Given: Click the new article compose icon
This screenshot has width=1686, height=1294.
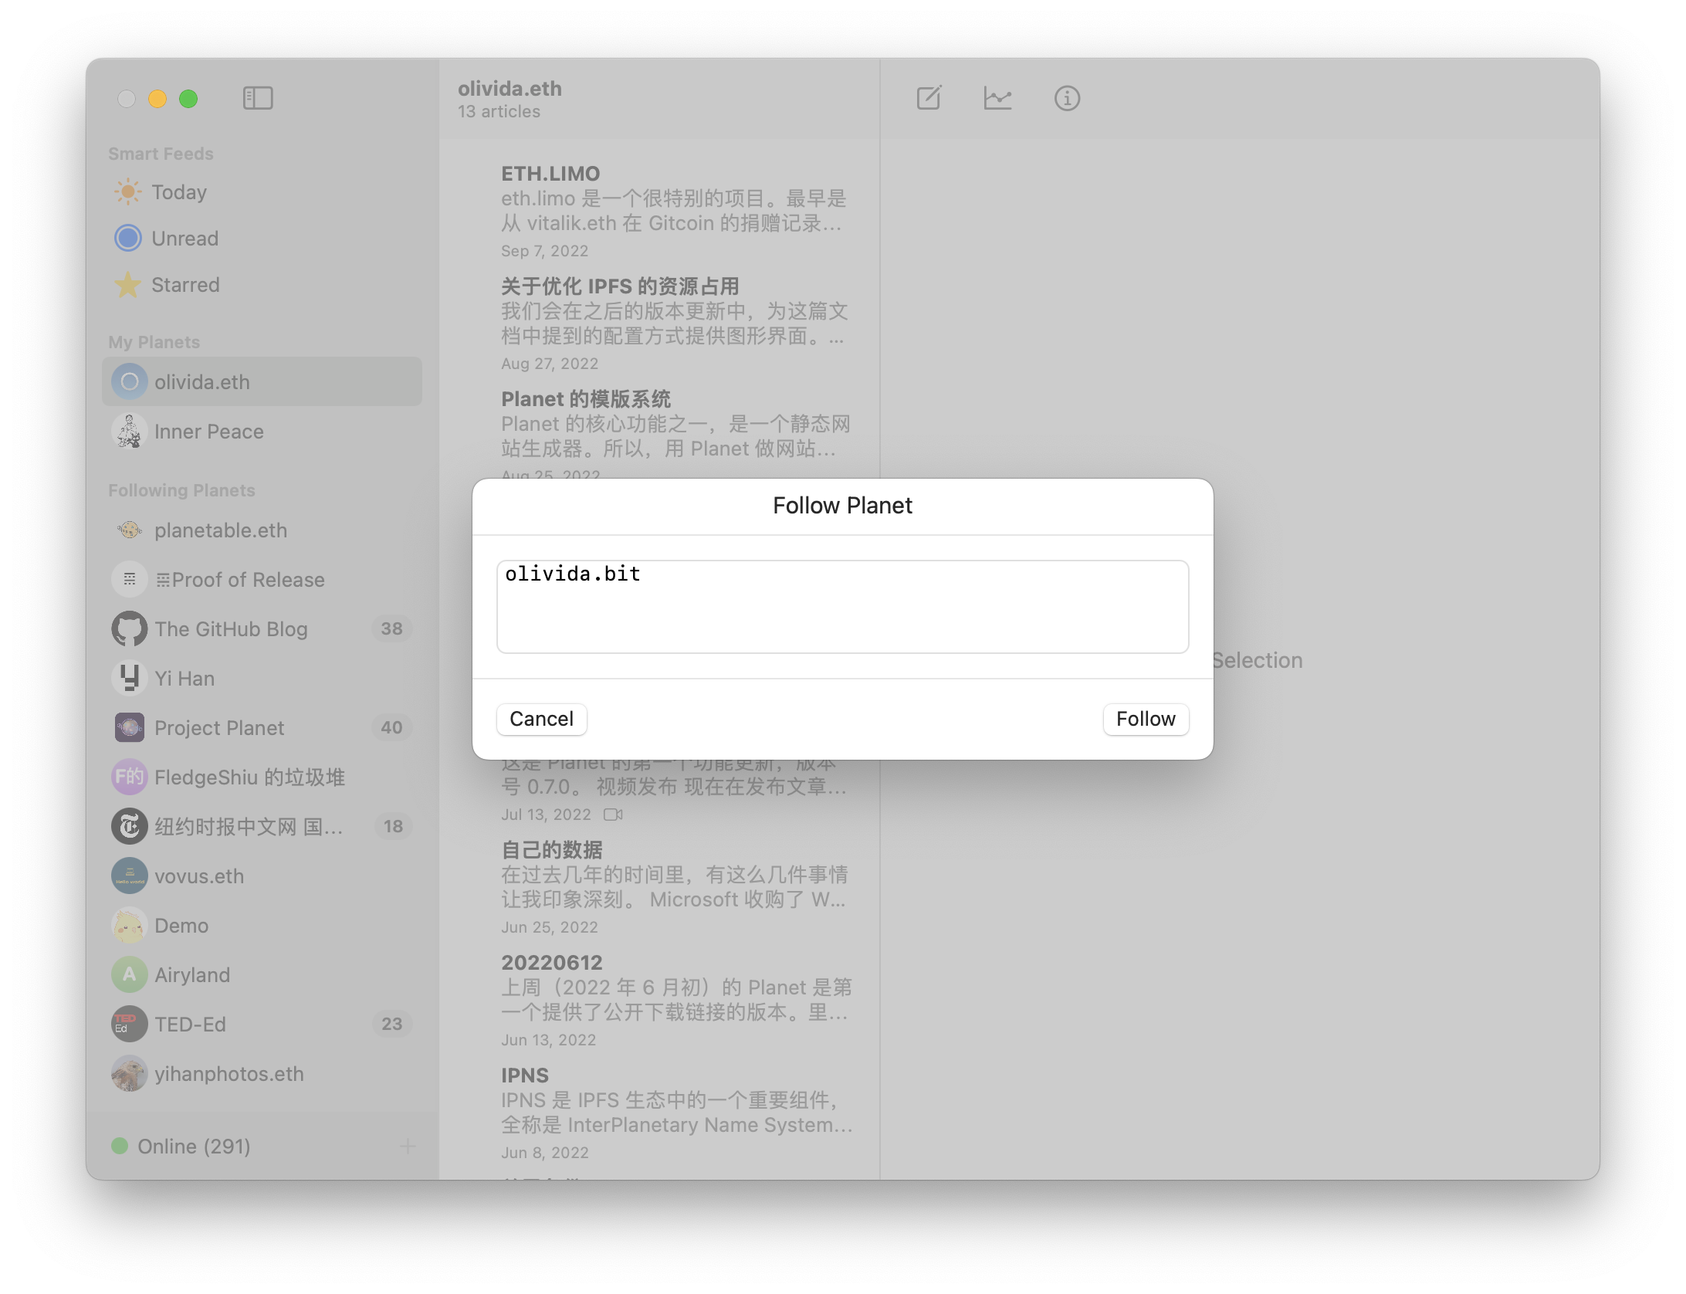Looking at the screenshot, I should pos(929,98).
